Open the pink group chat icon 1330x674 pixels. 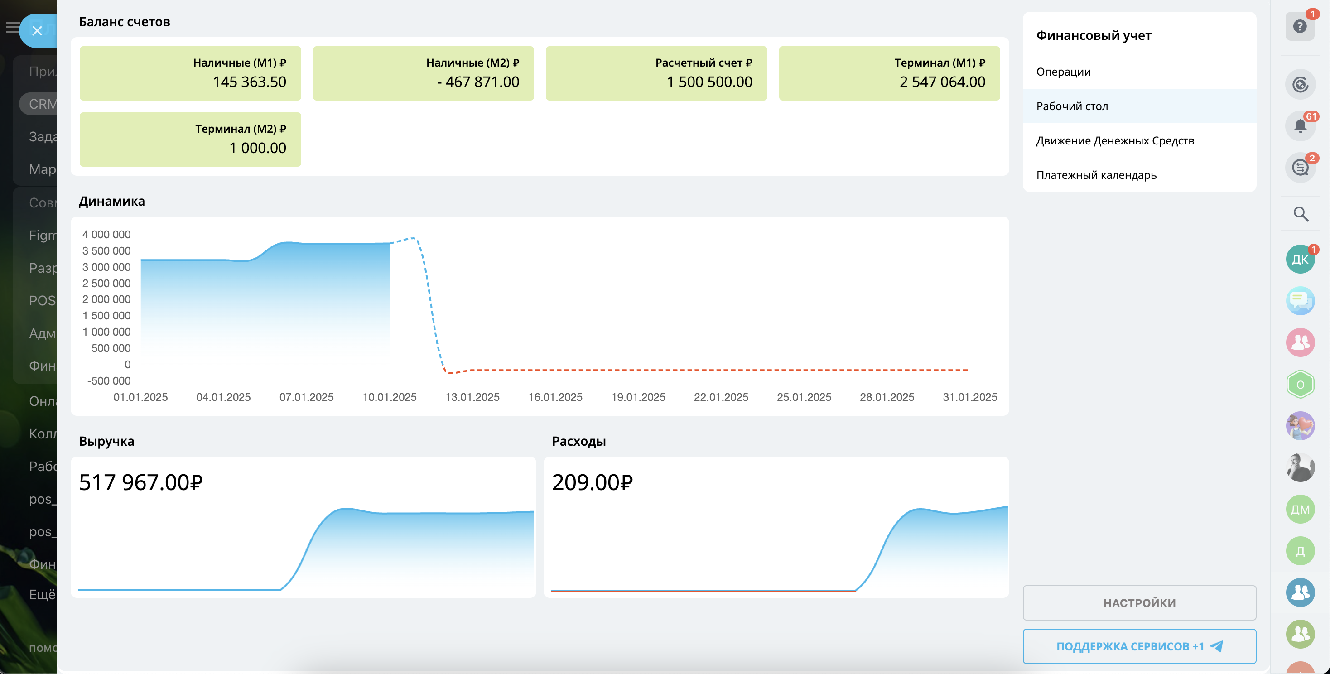pos(1300,342)
